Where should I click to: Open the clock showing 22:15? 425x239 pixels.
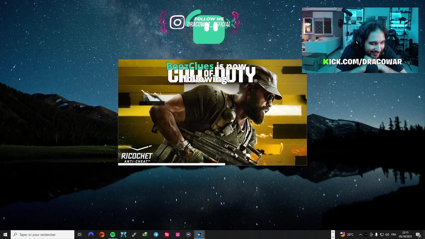(405, 234)
